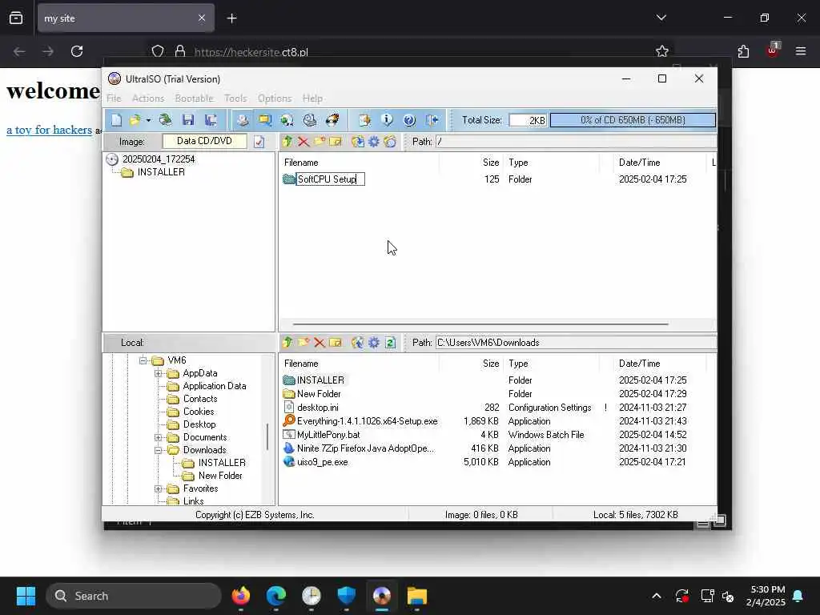
Task: Click the Add Files toolbar icon
Action: pos(364,120)
